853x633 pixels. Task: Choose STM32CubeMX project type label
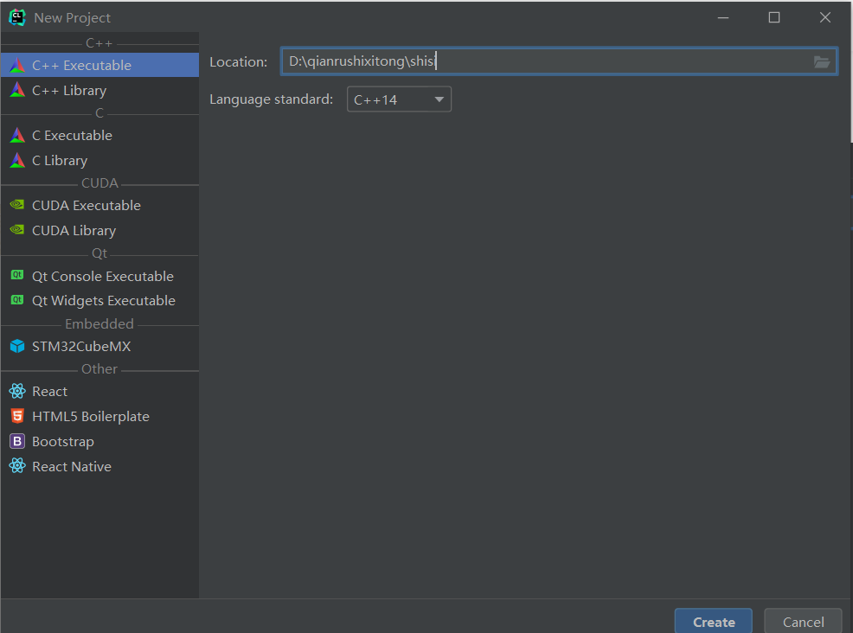[81, 347]
